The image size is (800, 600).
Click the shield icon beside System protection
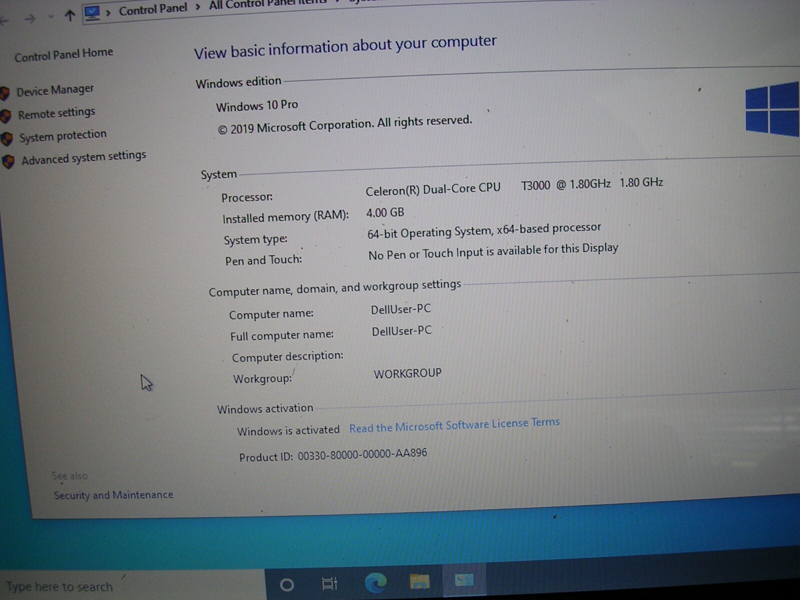click(7, 138)
